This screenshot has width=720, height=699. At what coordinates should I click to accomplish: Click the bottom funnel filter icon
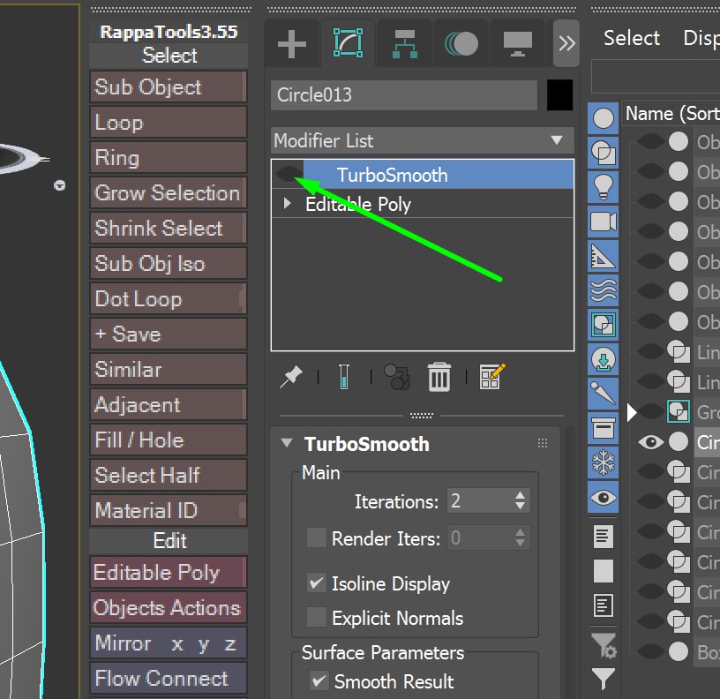[604, 679]
